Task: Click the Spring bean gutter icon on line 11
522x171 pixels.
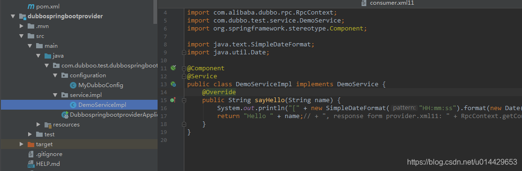Action: coord(173,68)
